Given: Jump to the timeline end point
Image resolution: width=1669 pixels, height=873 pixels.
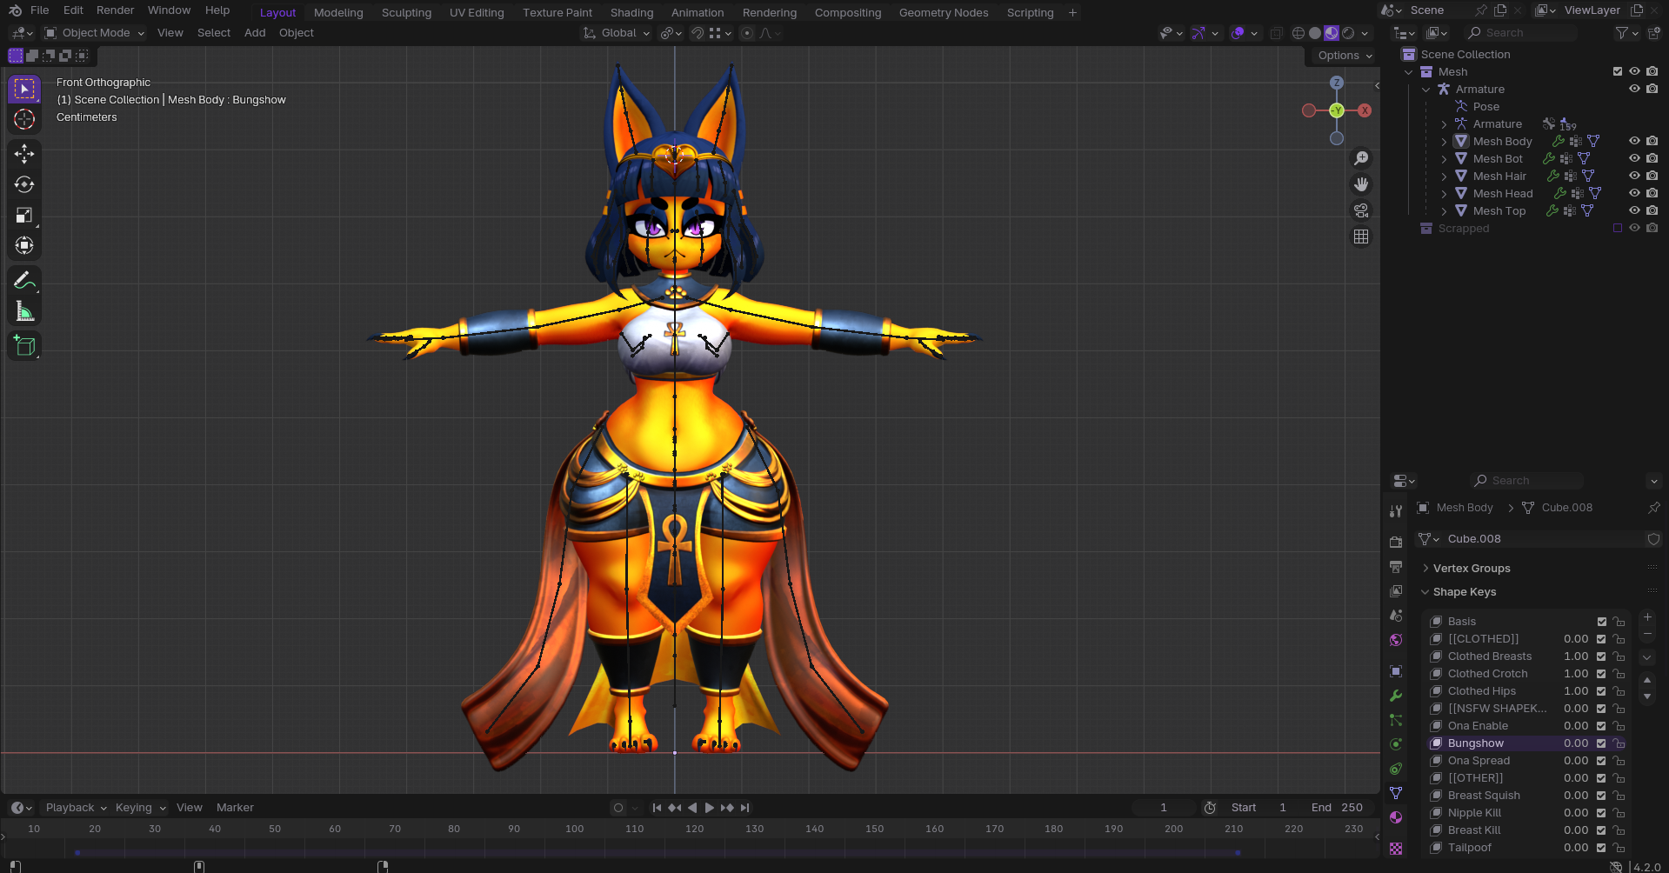Looking at the screenshot, I should click(745, 808).
